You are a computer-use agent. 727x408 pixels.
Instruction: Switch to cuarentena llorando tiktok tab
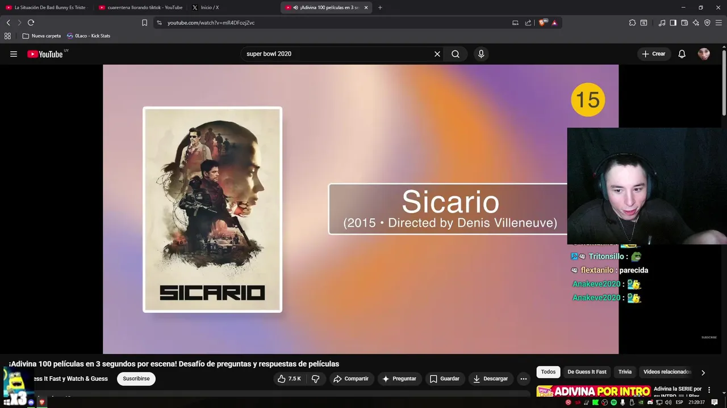pyautogui.click(x=141, y=7)
